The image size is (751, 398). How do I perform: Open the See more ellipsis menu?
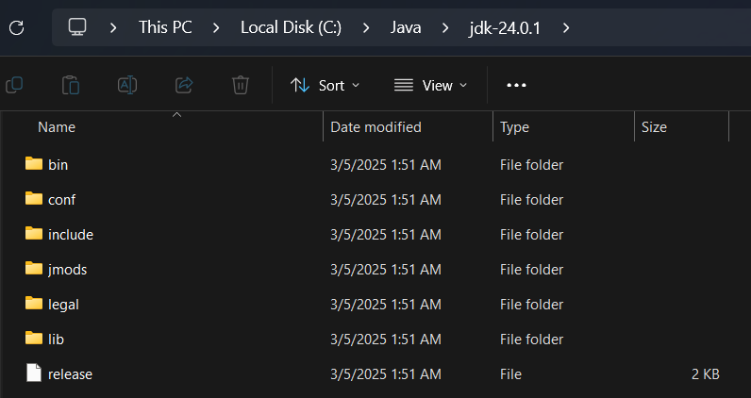516,85
